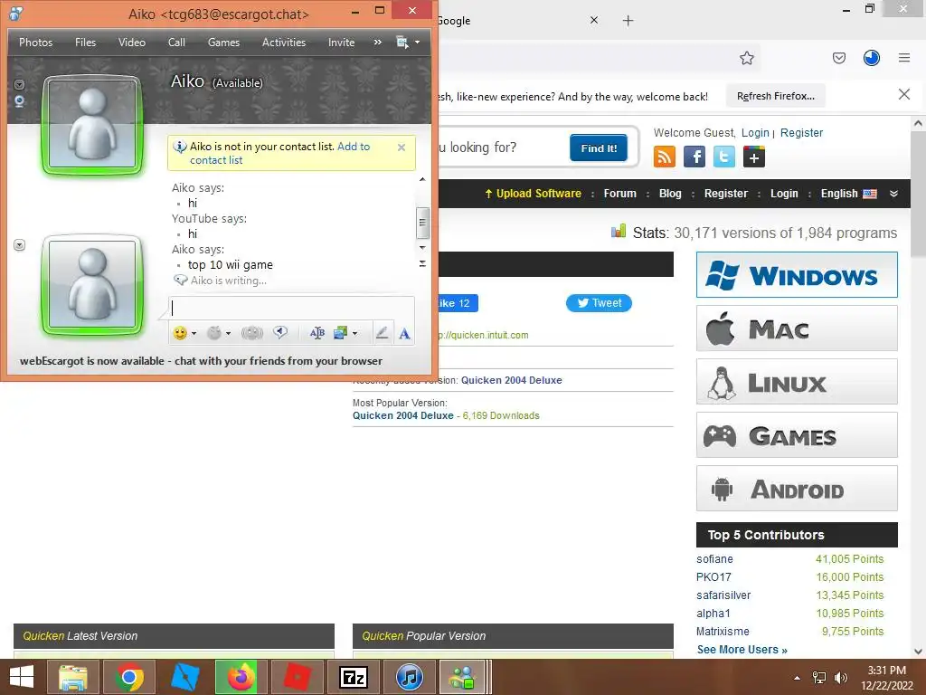Select the Android platform button
Viewport: 926px width, 695px height.
coord(797,488)
